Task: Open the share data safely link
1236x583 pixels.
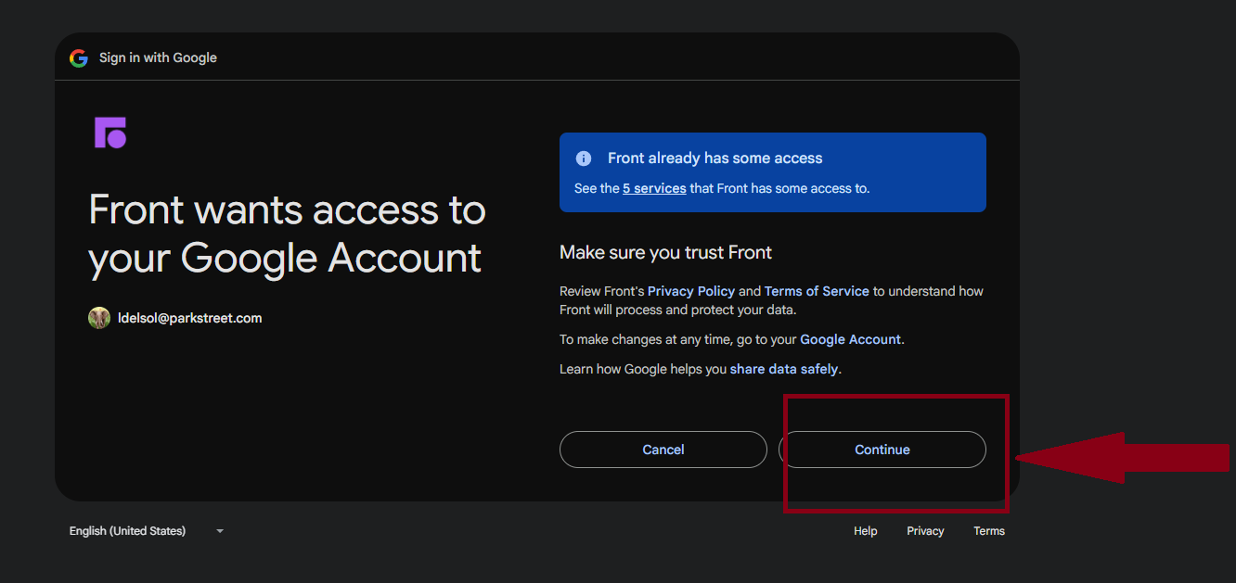Action: [784, 369]
